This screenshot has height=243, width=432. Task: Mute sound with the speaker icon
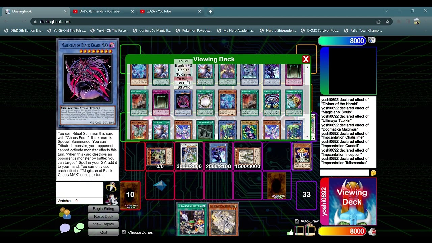372,232
